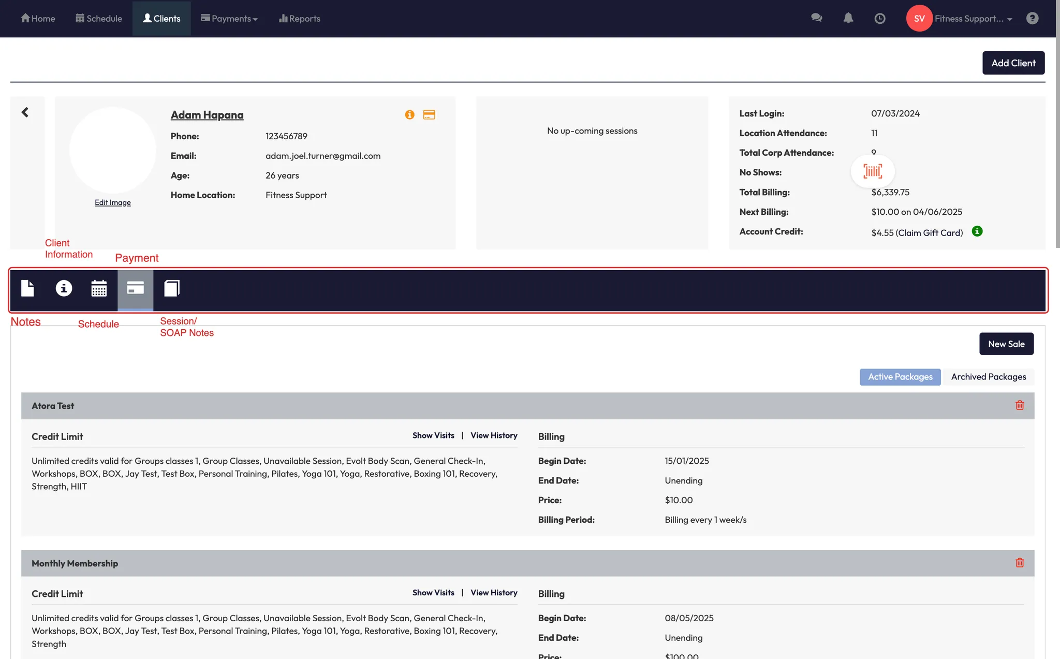Open the Notes document icon tab
This screenshot has height=659, width=1060.
click(x=27, y=288)
